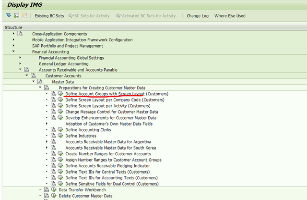
Task: Click Activated BC Sets for Activity
Action: point(146,16)
